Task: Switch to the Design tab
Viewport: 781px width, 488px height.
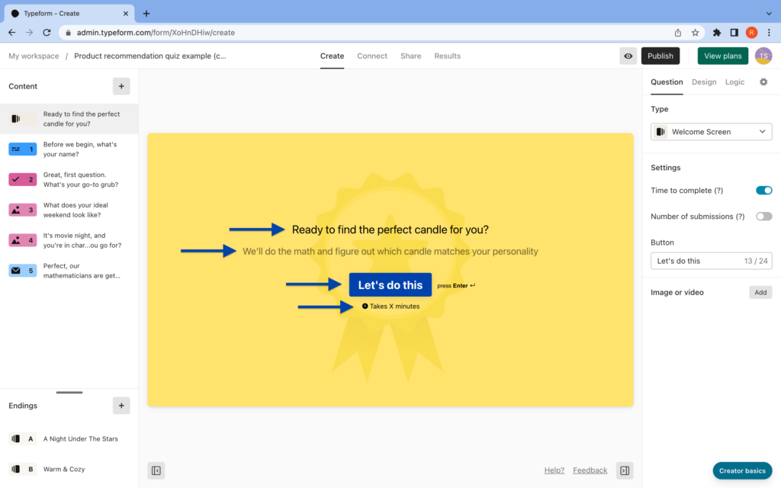Action: [x=704, y=82]
